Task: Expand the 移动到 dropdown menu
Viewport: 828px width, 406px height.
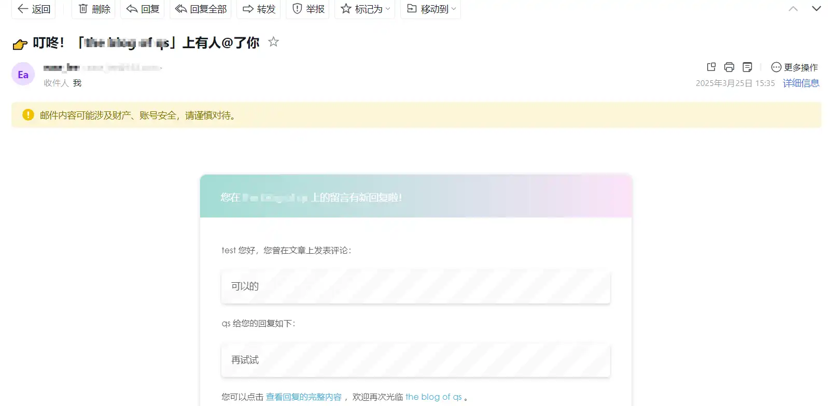Action: click(x=431, y=9)
